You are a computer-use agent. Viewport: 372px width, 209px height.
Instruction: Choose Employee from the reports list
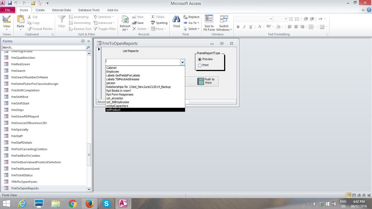point(145,72)
